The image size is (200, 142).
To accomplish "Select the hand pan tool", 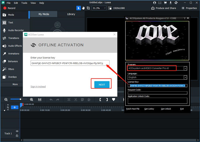I will [x=83, y=8].
